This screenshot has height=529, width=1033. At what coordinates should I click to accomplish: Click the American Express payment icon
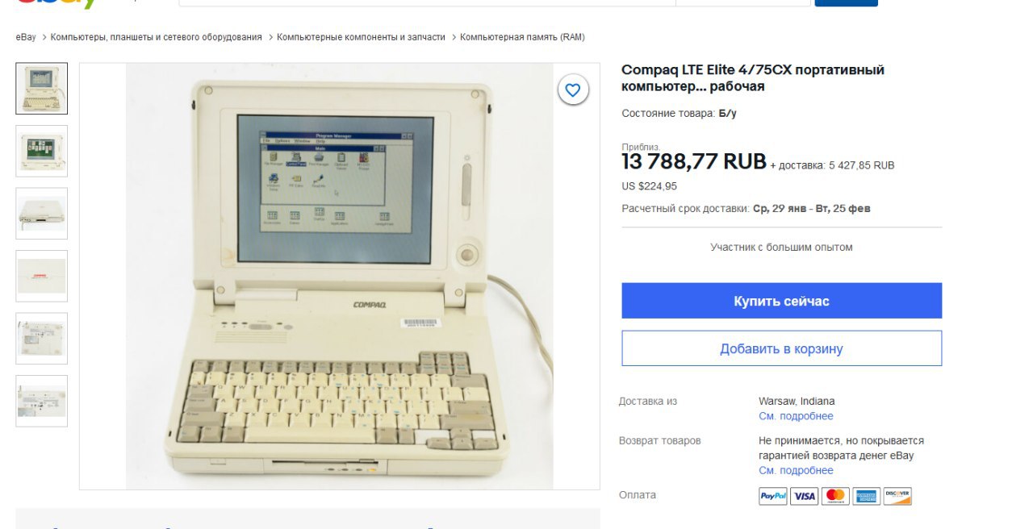click(866, 496)
